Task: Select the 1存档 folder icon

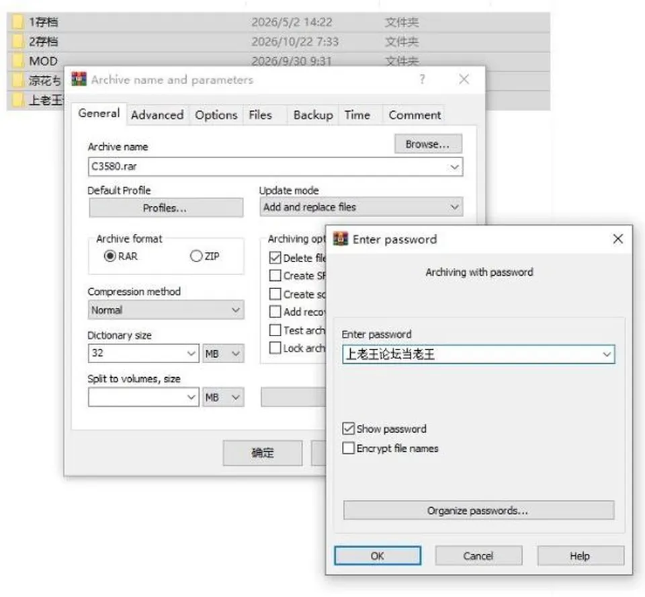Action: [x=17, y=22]
